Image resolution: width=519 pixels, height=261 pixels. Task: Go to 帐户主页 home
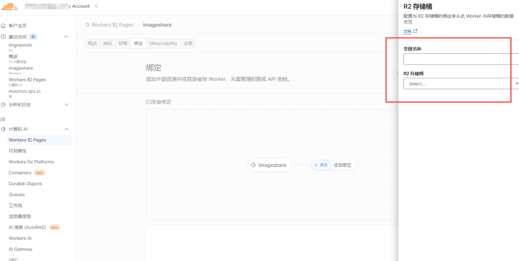(18, 26)
